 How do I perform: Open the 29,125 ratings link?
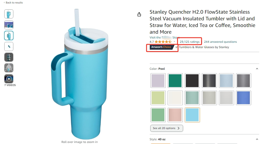(x=190, y=42)
